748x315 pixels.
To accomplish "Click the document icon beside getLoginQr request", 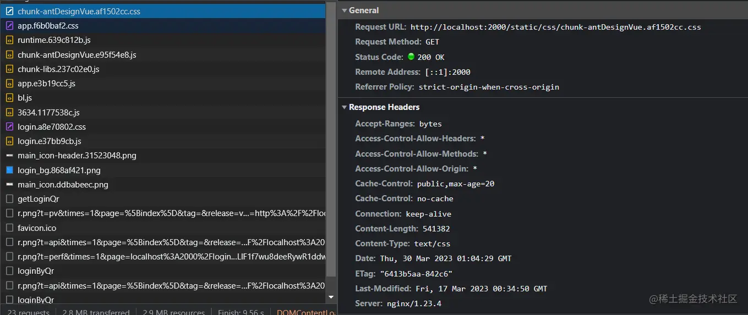I will pyautogui.click(x=9, y=199).
